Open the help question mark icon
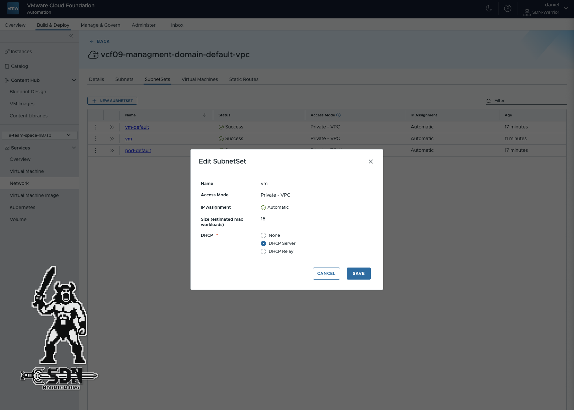Image resolution: width=574 pixels, height=410 pixels. (x=507, y=9)
